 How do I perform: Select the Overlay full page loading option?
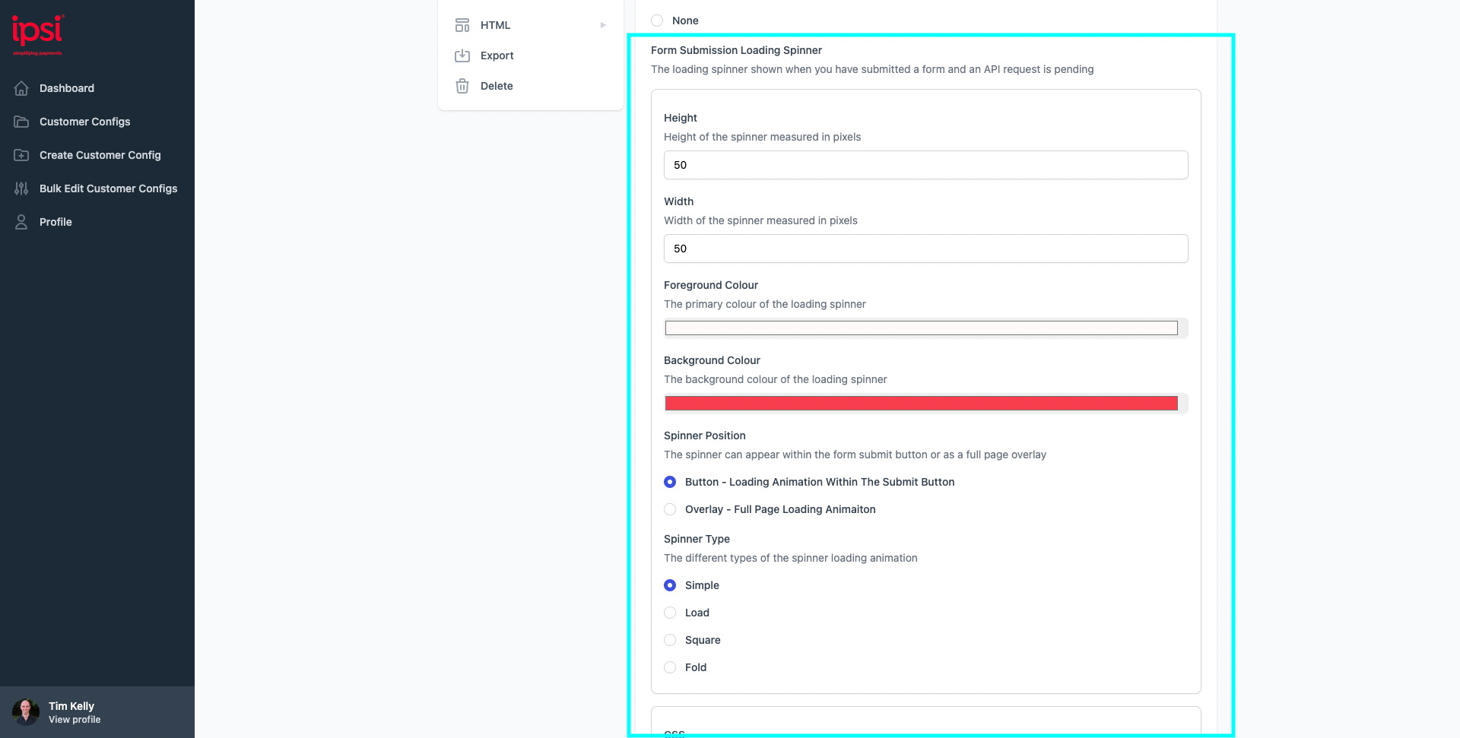click(670, 509)
